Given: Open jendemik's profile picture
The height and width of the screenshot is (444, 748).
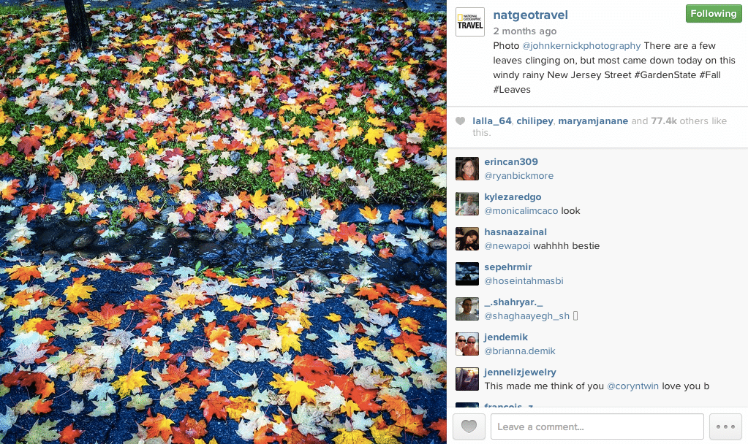Looking at the screenshot, I should (467, 344).
